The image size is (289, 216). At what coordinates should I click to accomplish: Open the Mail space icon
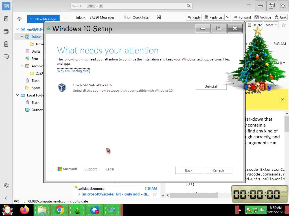(6, 6)
